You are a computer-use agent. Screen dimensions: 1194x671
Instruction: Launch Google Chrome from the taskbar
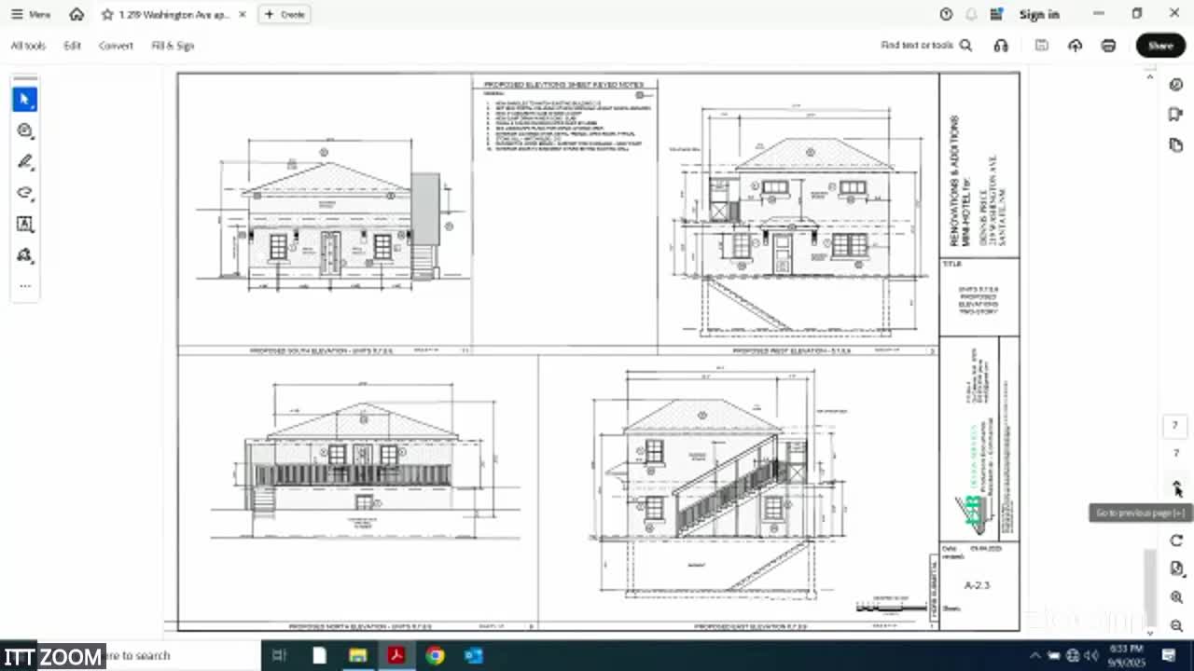tap(435, 655)
